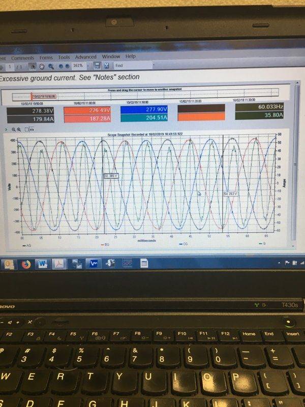This screenshot has height=407, width=305.
Task: Open zoom percentage dropdown arrow next to 161%
Action: tap(87, 66)
